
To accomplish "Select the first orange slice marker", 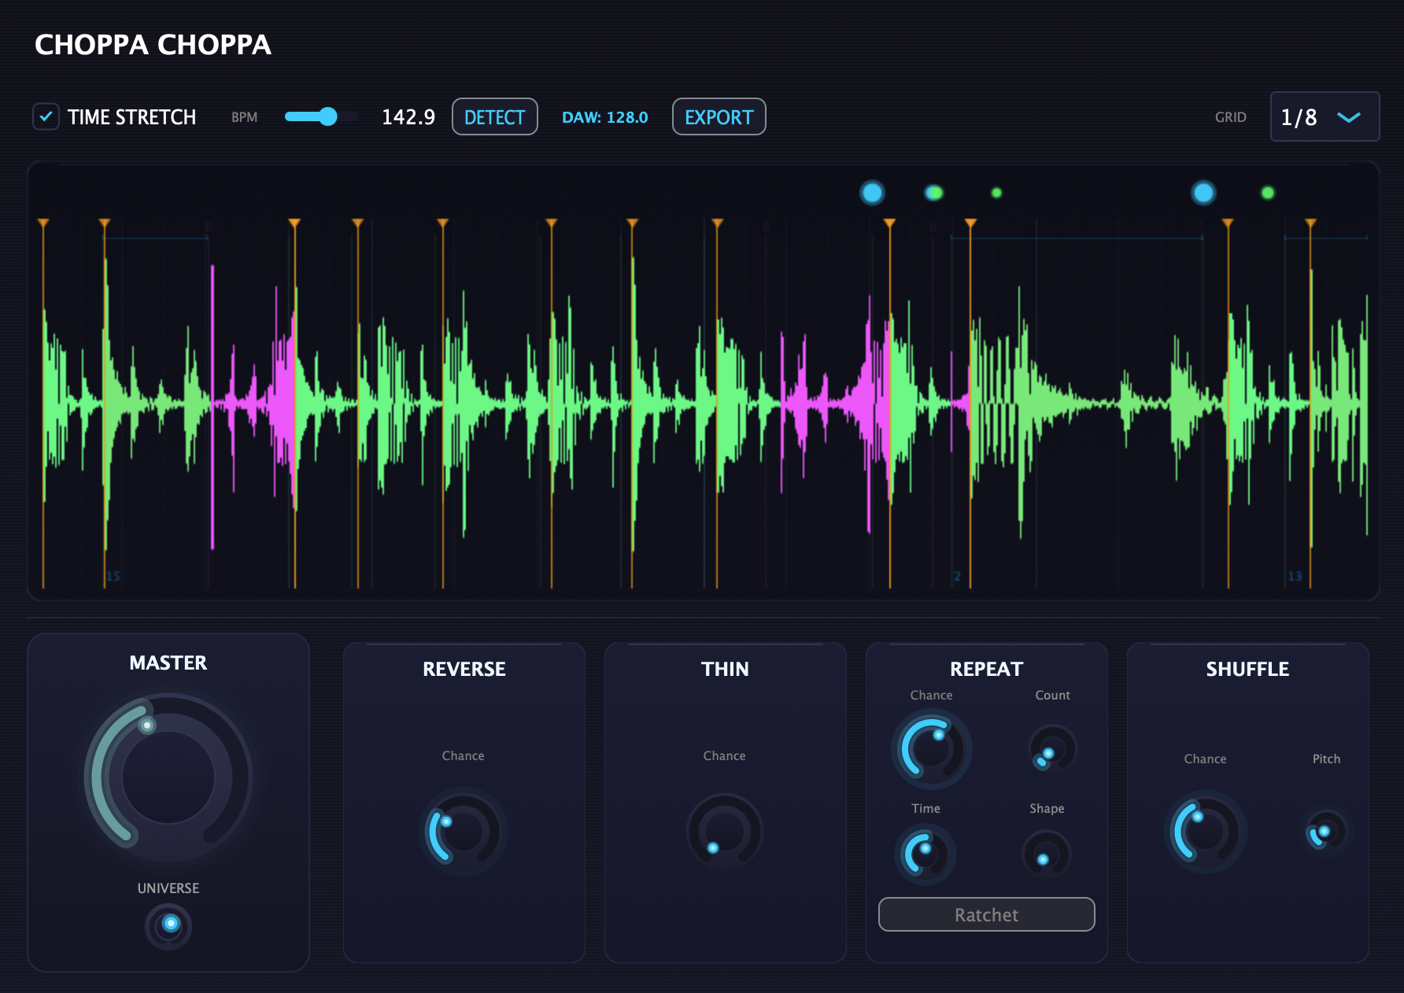I will click(x=43, y=224).
